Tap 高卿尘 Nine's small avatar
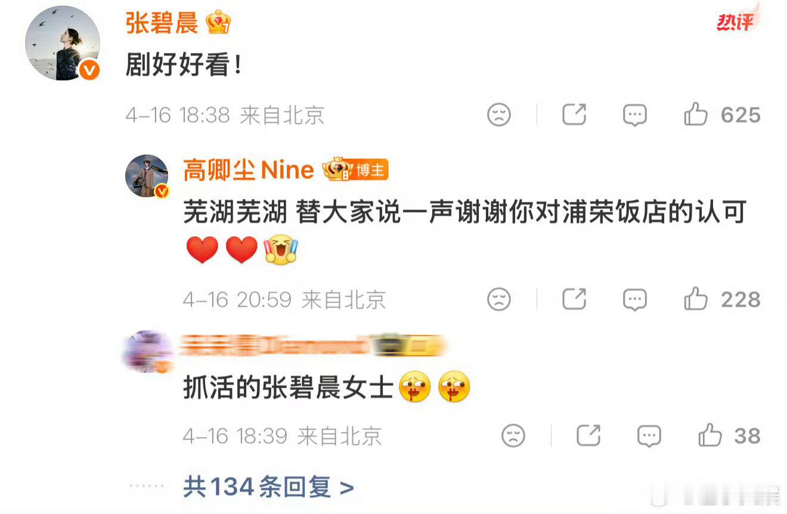 pyautogui.click(x=147, y=176)
